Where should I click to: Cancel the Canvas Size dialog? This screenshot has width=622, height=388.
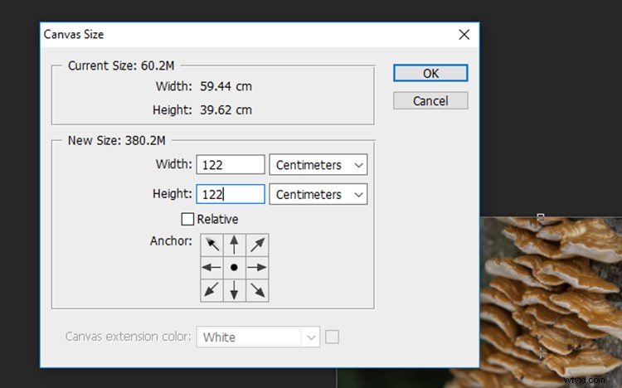coord(430,100)
